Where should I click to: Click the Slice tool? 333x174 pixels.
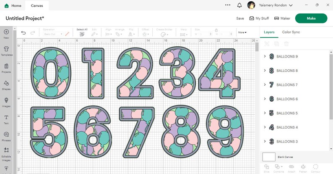[267, 168]
